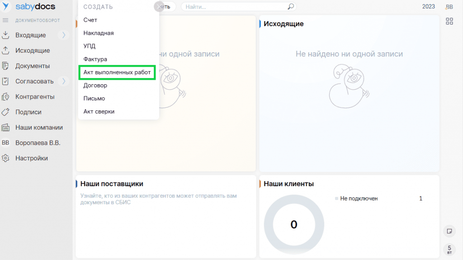Open Настройки settings

coord(31,158)
